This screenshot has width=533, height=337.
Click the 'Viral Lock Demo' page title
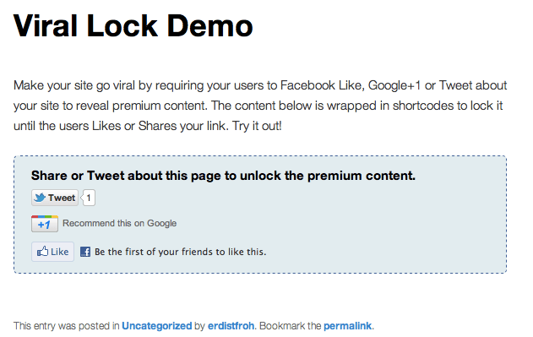click(133, 26)
